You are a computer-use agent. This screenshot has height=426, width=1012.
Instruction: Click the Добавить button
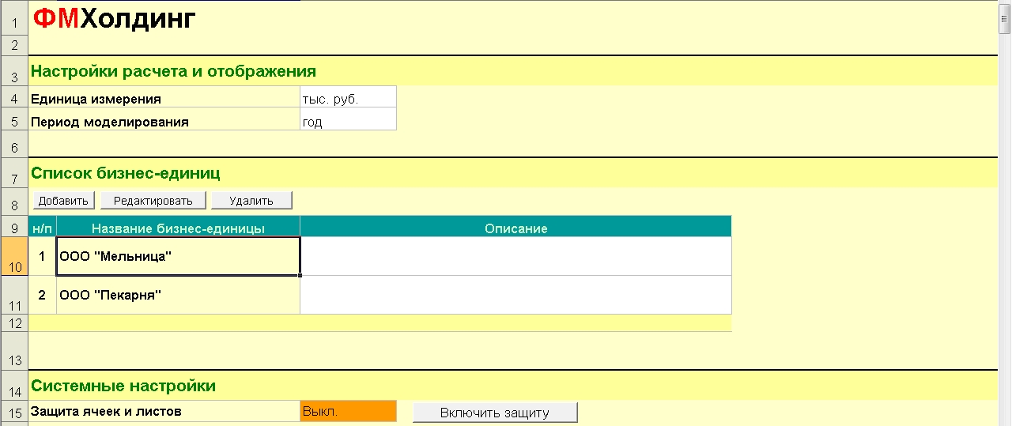(x=63, y=201)
